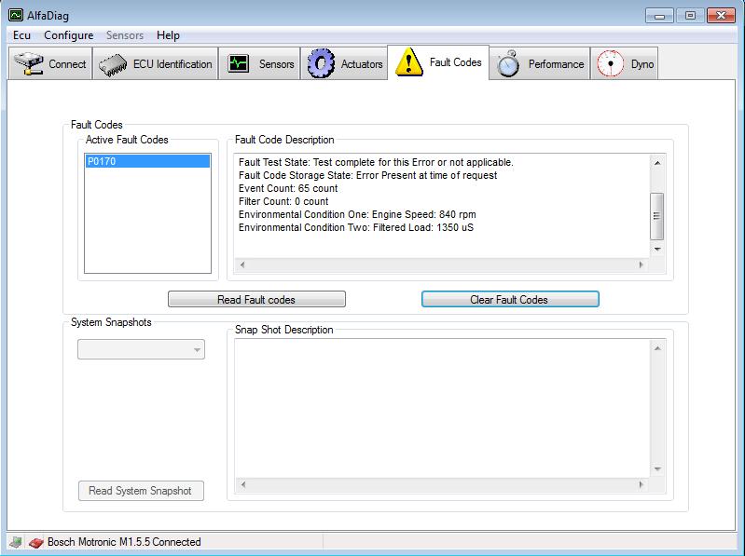Screen dimensions: 745x556
Task: Click scroll up arrow in Snap Shot Description
Action: tap(657, 348)
